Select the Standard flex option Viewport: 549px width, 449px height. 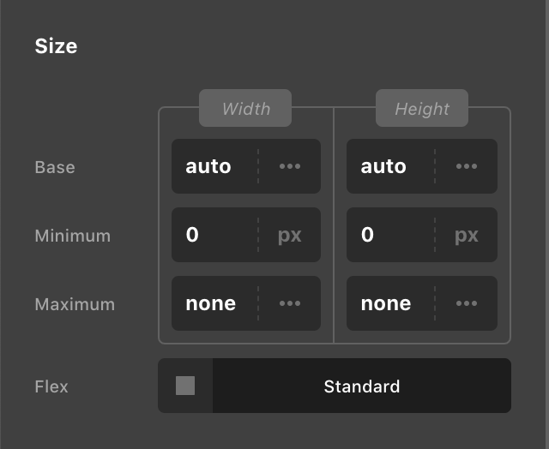pyautogui.click(x=362, y=386)
